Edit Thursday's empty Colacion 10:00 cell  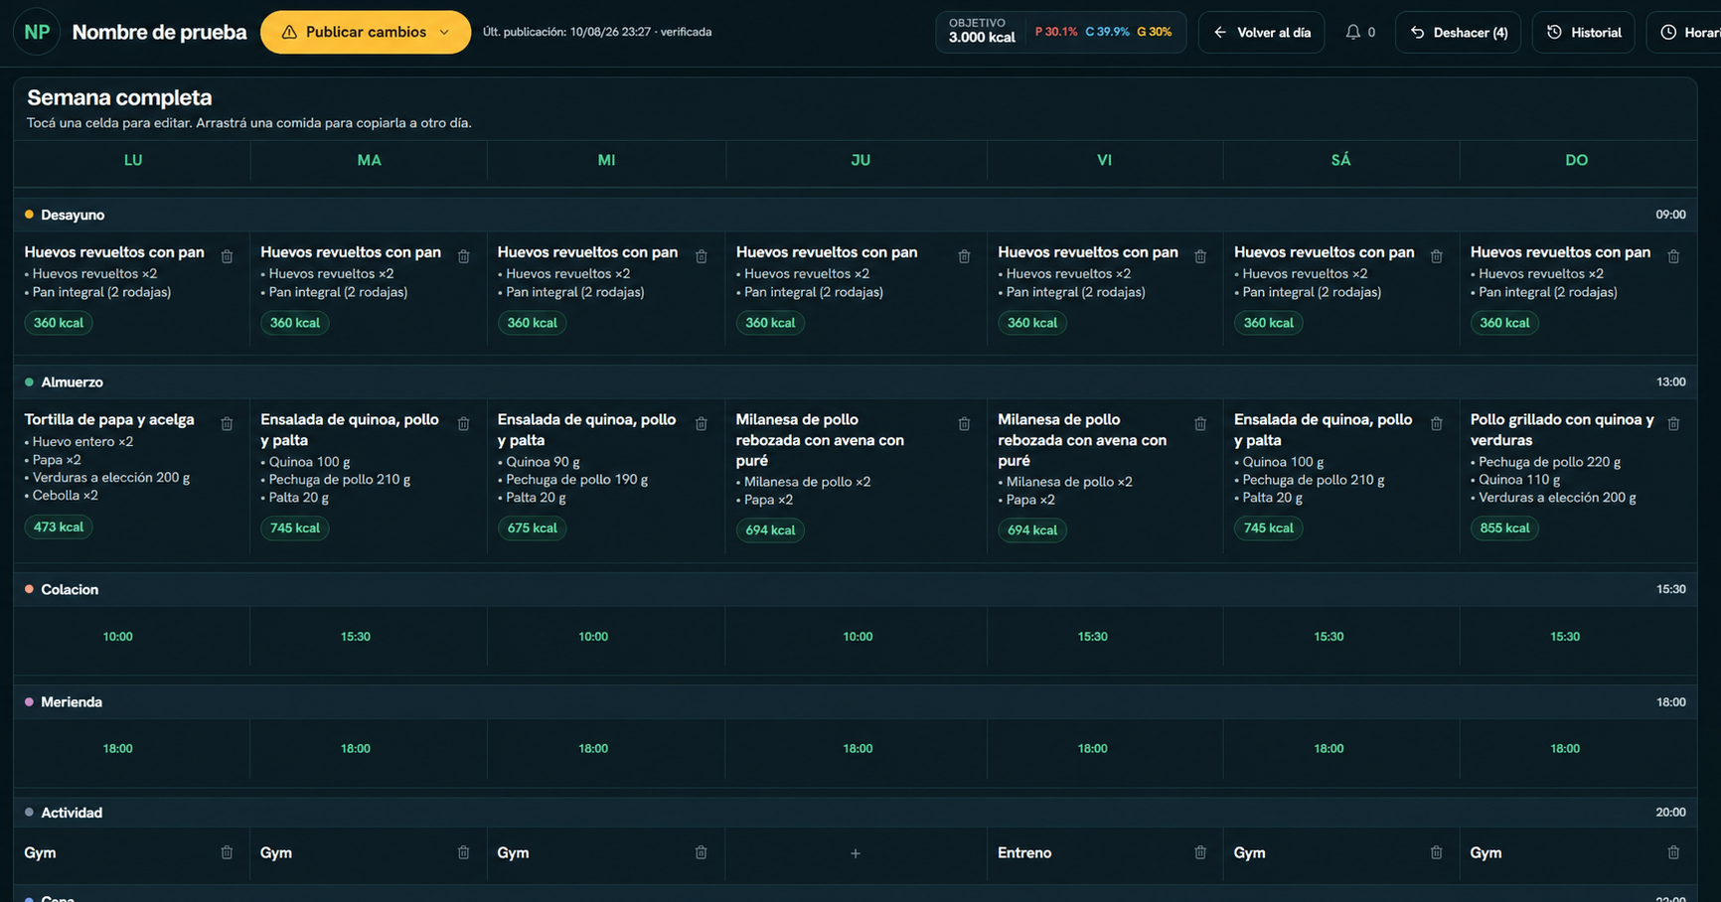(x=858, y=637)
